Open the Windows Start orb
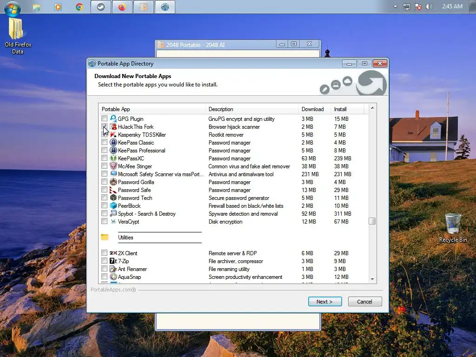Viewport: 476px width, 357px height. pyautogui.click(x=13, y=8)
